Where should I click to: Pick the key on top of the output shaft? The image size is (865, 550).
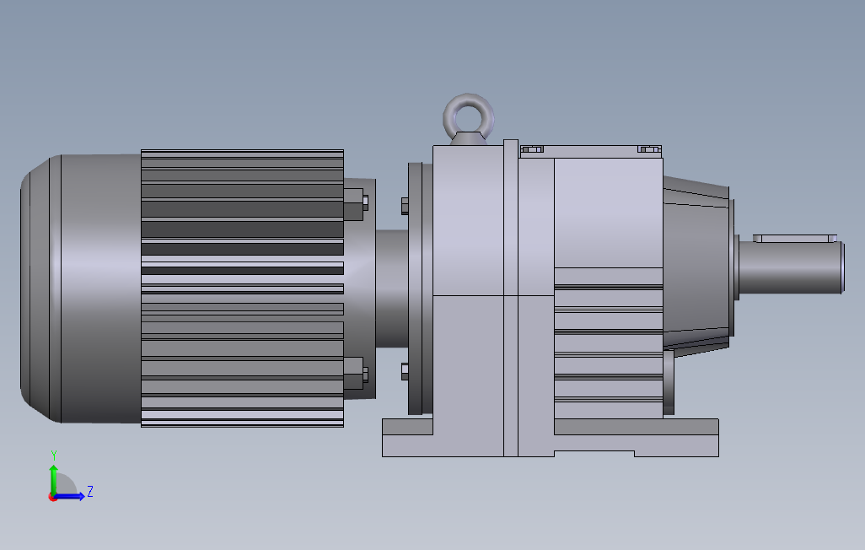point(795,238)
